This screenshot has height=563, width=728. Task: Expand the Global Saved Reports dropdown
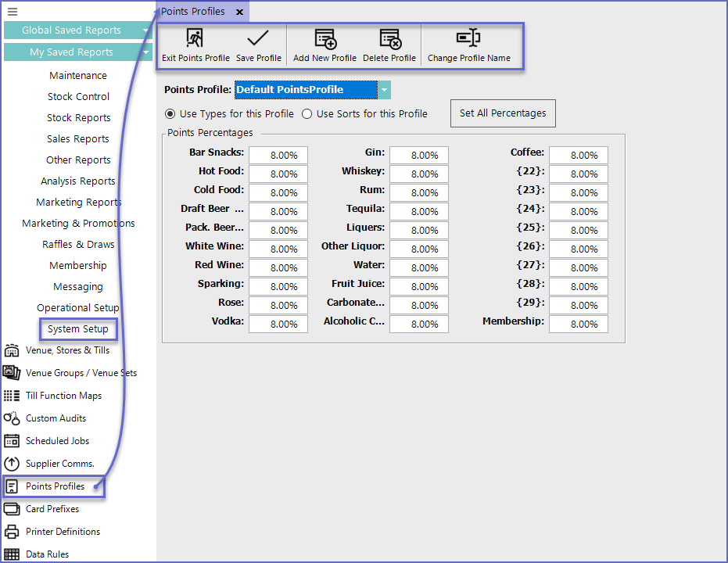tap(146, 30)
